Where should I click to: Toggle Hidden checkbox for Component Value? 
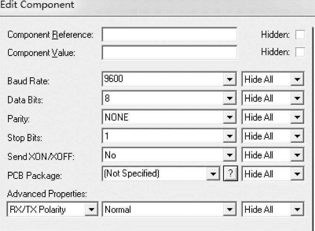tap(300, 52)
